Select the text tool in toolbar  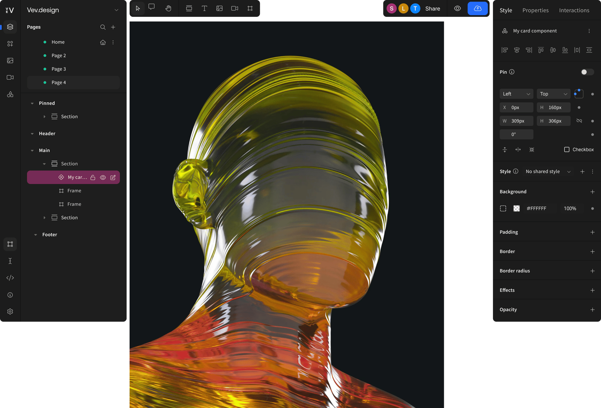point(204,8)
